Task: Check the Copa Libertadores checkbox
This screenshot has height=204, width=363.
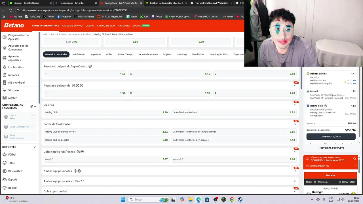Action: pyautogui.click(x=32, y=127)
